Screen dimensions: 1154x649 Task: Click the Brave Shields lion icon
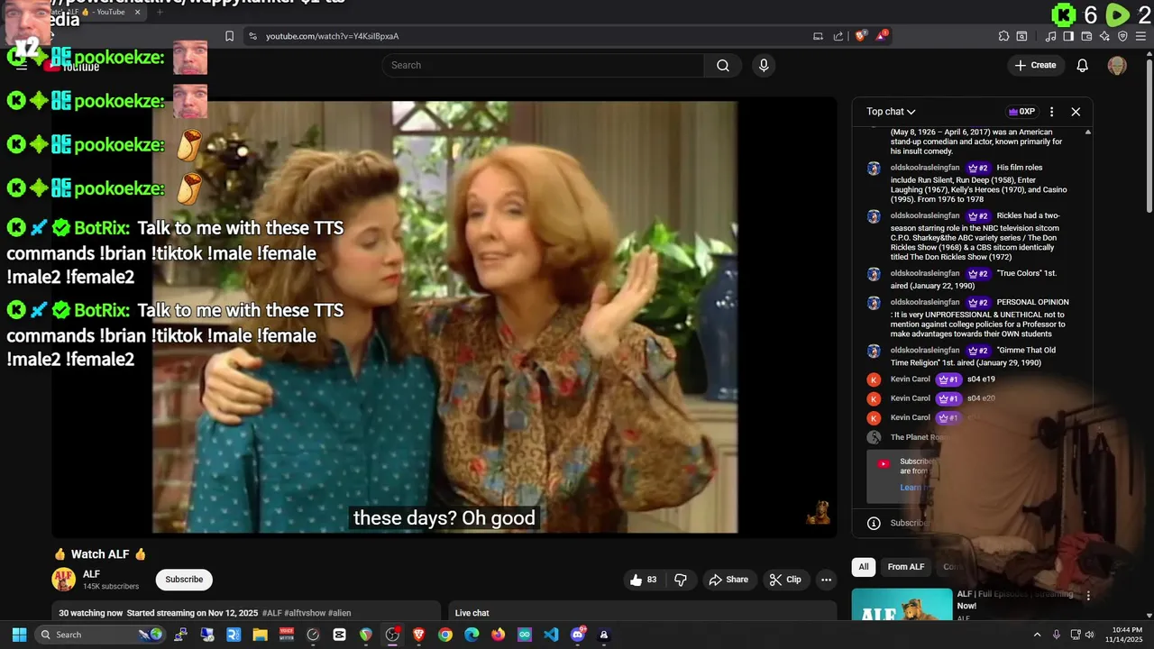point(861,36)
